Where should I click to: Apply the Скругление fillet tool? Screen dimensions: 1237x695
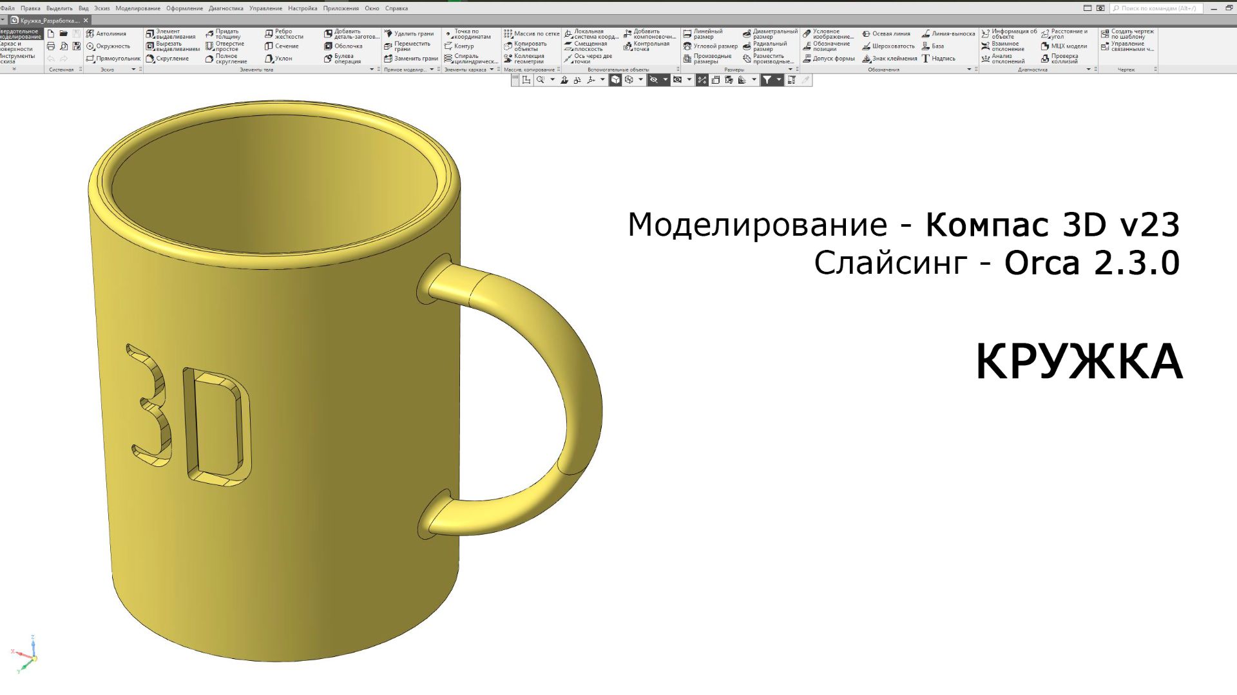click(x=168, y=59)
